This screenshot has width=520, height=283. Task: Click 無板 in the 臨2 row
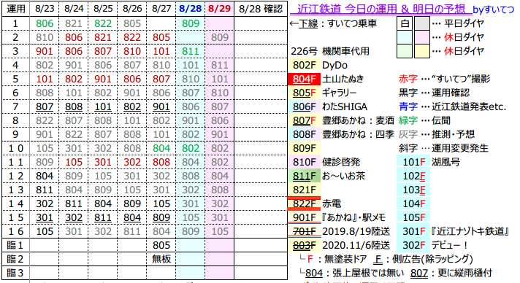tap(161, 259)
